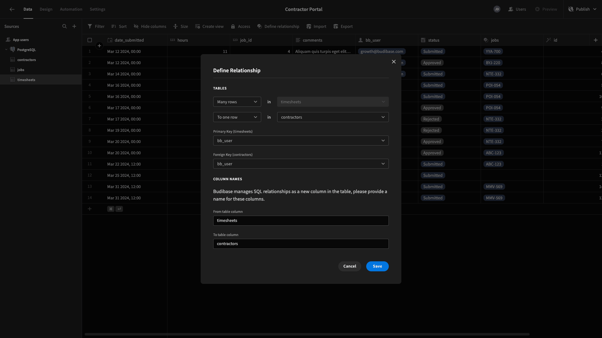This screenshot has height=338, width=602.
Task: Open the To one row dropdown
Action: 237,117
